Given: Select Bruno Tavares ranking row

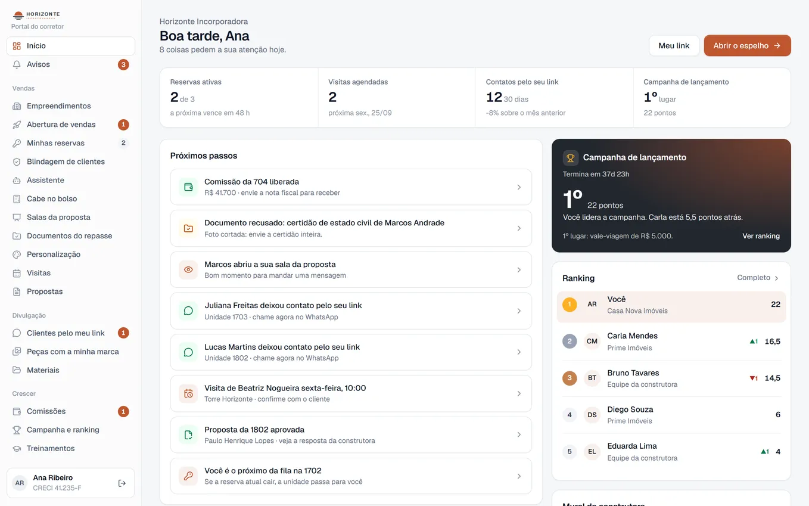Looking at the screenshot, I should click(671, 378).
